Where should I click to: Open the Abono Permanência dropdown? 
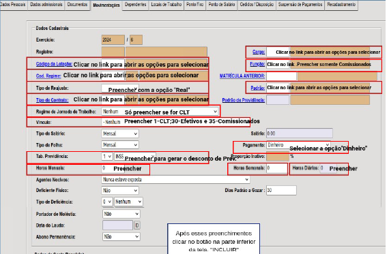(121, 237)
